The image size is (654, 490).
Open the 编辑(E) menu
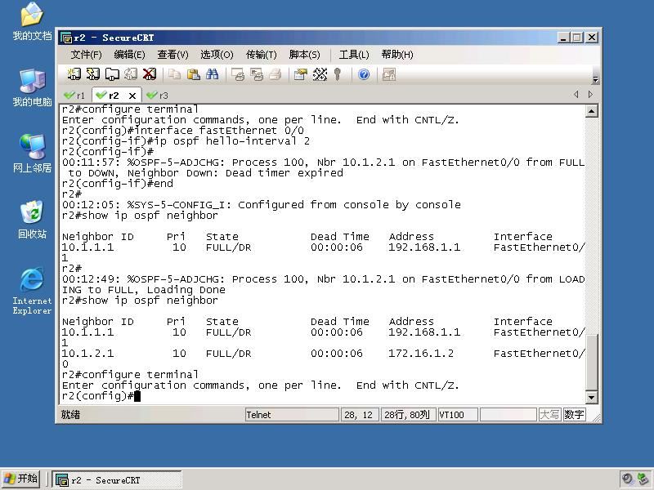click(x=130, y=55)
